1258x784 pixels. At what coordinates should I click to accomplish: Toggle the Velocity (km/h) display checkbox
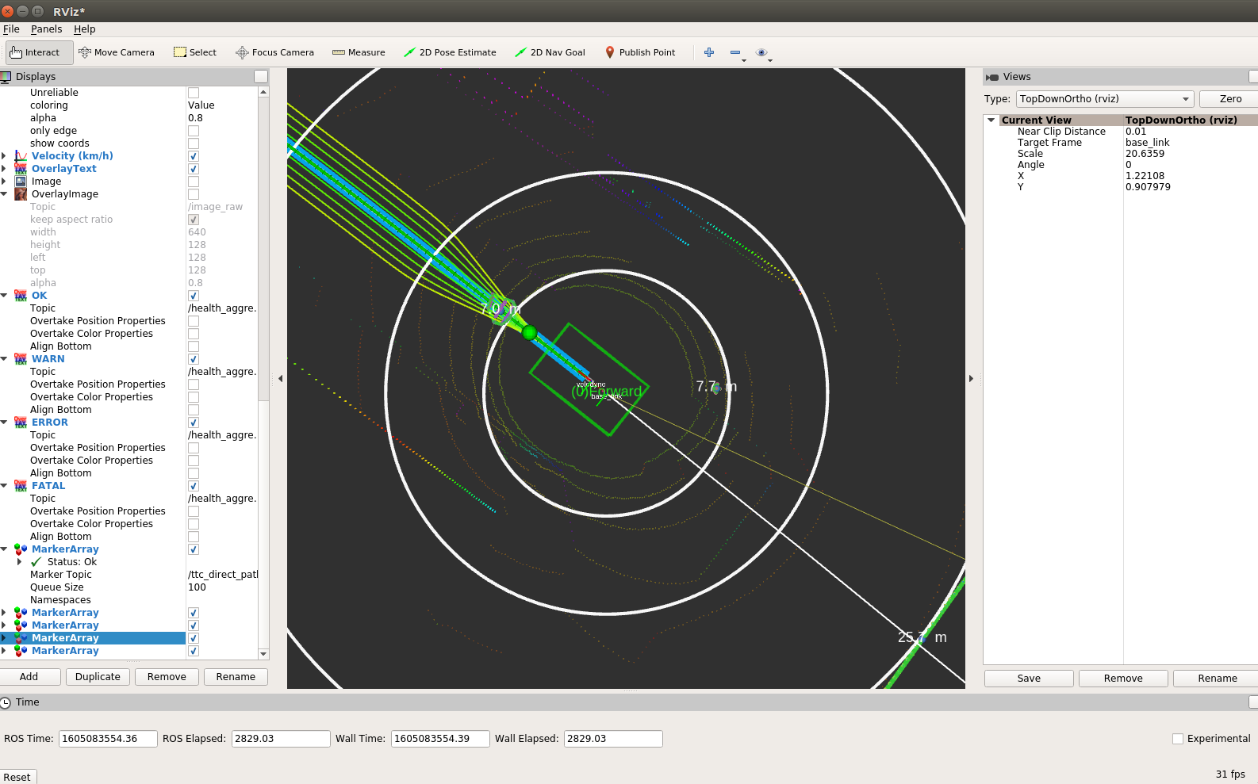[194, 156]
